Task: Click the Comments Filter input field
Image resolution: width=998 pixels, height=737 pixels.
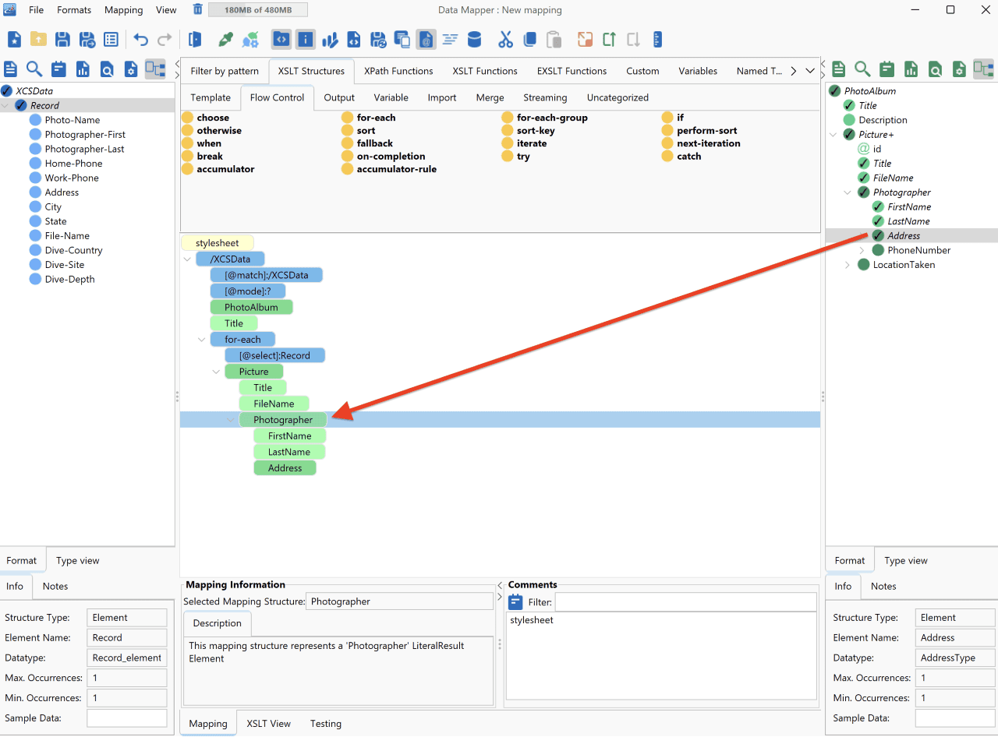Action: pyautogui.click(x=685, y=602)
